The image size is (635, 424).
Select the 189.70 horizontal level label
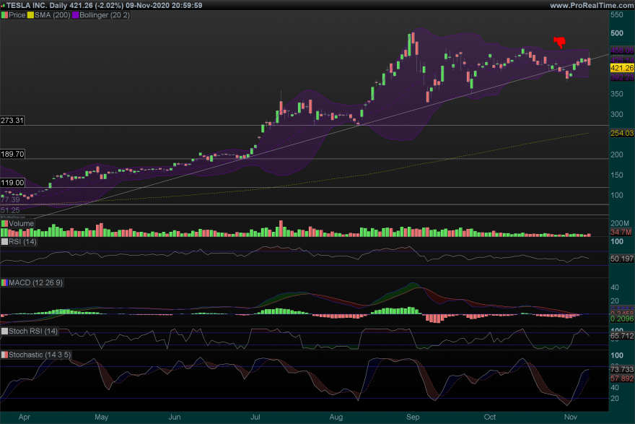click(x=12, y=154)
